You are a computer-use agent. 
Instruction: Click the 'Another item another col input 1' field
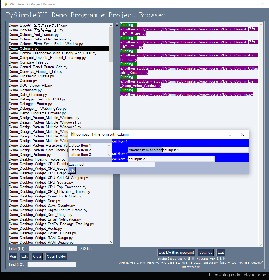(188, 150)
